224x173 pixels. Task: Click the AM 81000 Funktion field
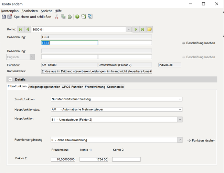click(70, 65)
